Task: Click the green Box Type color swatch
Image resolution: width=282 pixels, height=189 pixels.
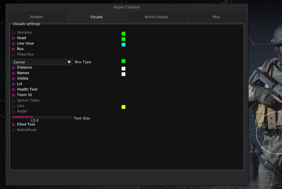Action: tap(123, 61)
